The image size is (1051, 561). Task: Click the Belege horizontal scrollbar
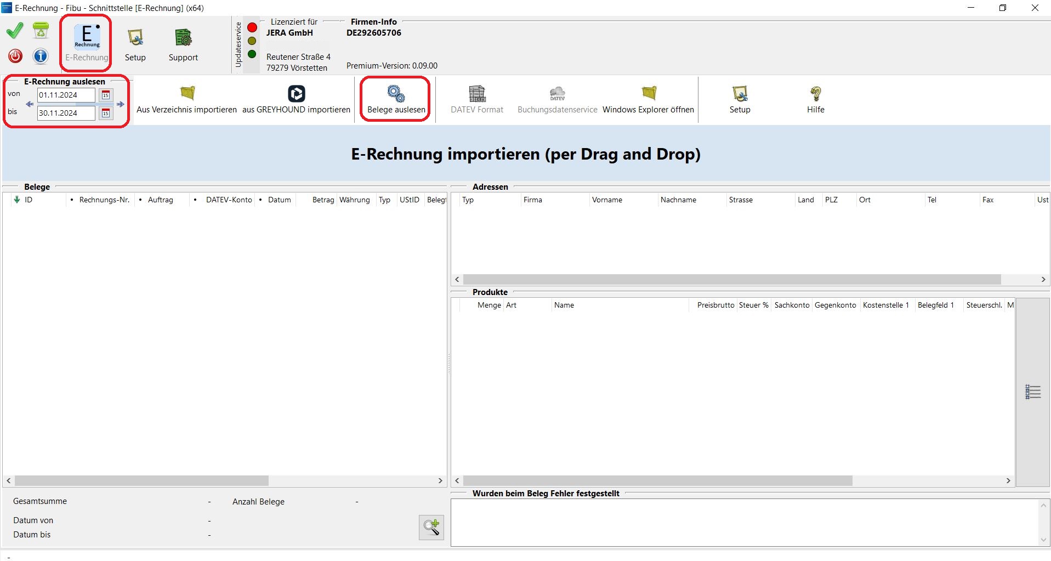click(x=141, y=481)
